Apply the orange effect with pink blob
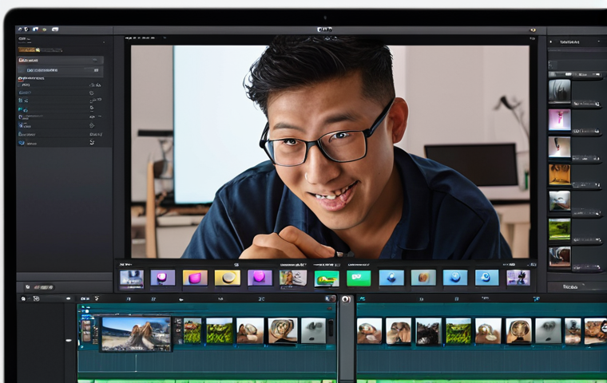 pyautogui.click(x=195, y=278)
